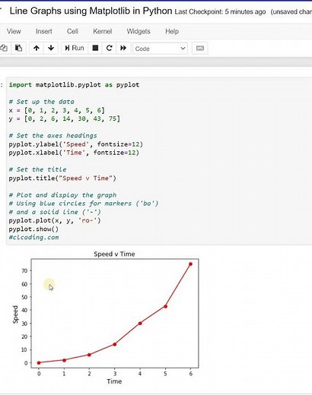Move selected cell up with arrow
Image resolution: width=312 pixels, height=395 pixels.
(37, 48)
